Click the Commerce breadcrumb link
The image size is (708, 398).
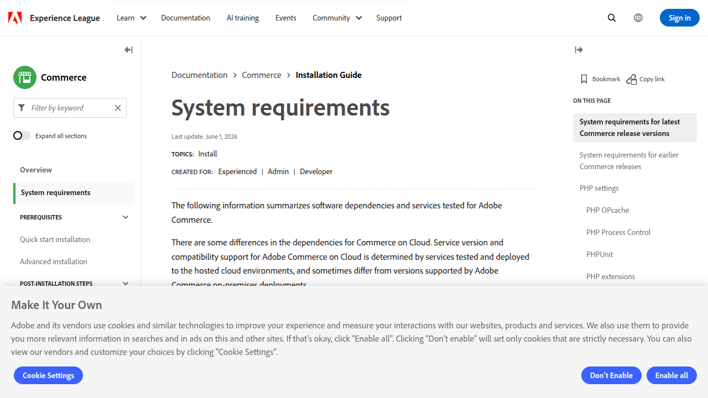262,75
